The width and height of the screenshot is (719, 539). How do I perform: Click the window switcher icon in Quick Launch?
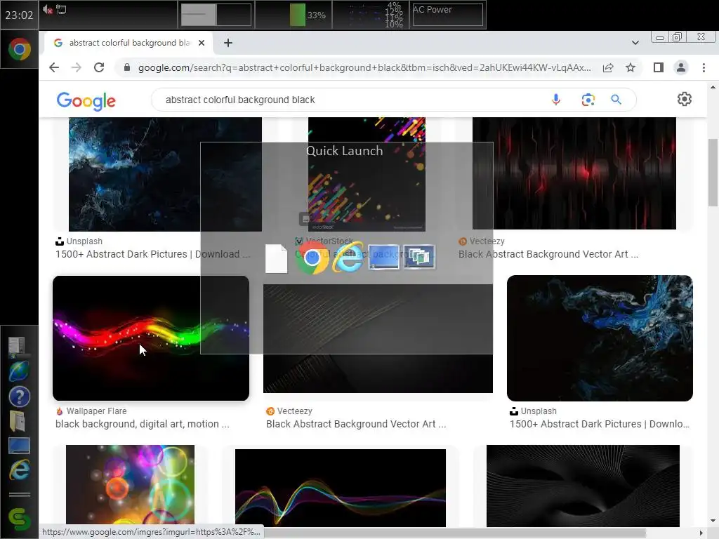(419, 257)
